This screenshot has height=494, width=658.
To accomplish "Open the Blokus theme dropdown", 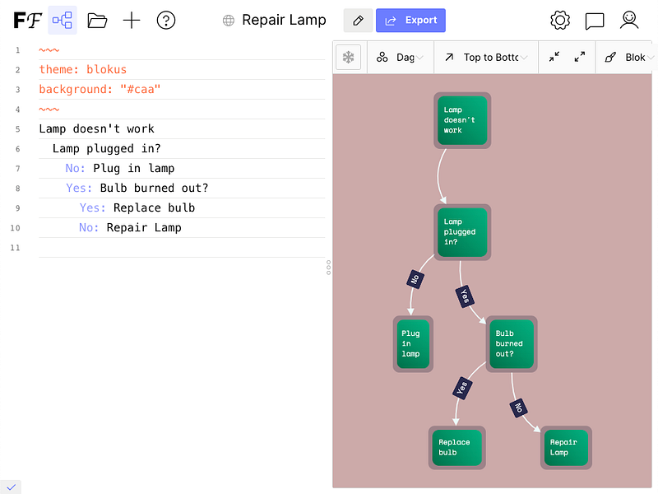I will [631, 57].
